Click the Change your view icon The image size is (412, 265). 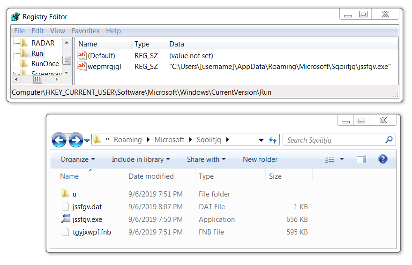pos(330,159)
